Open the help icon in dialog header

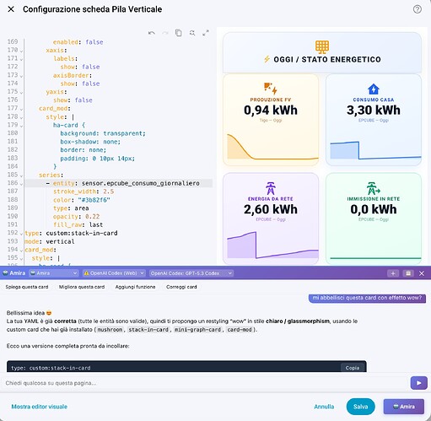click(418, 9)
